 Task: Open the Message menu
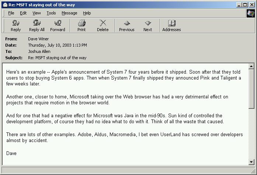(x=69, y=13)
